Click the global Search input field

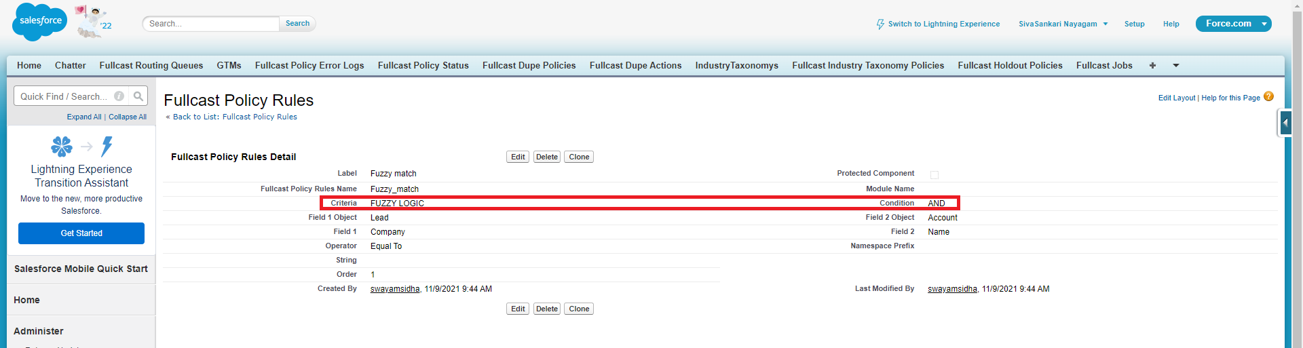(x=211, y=24)
